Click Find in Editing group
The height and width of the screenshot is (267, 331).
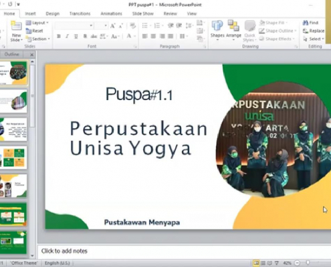coord(311,23)
